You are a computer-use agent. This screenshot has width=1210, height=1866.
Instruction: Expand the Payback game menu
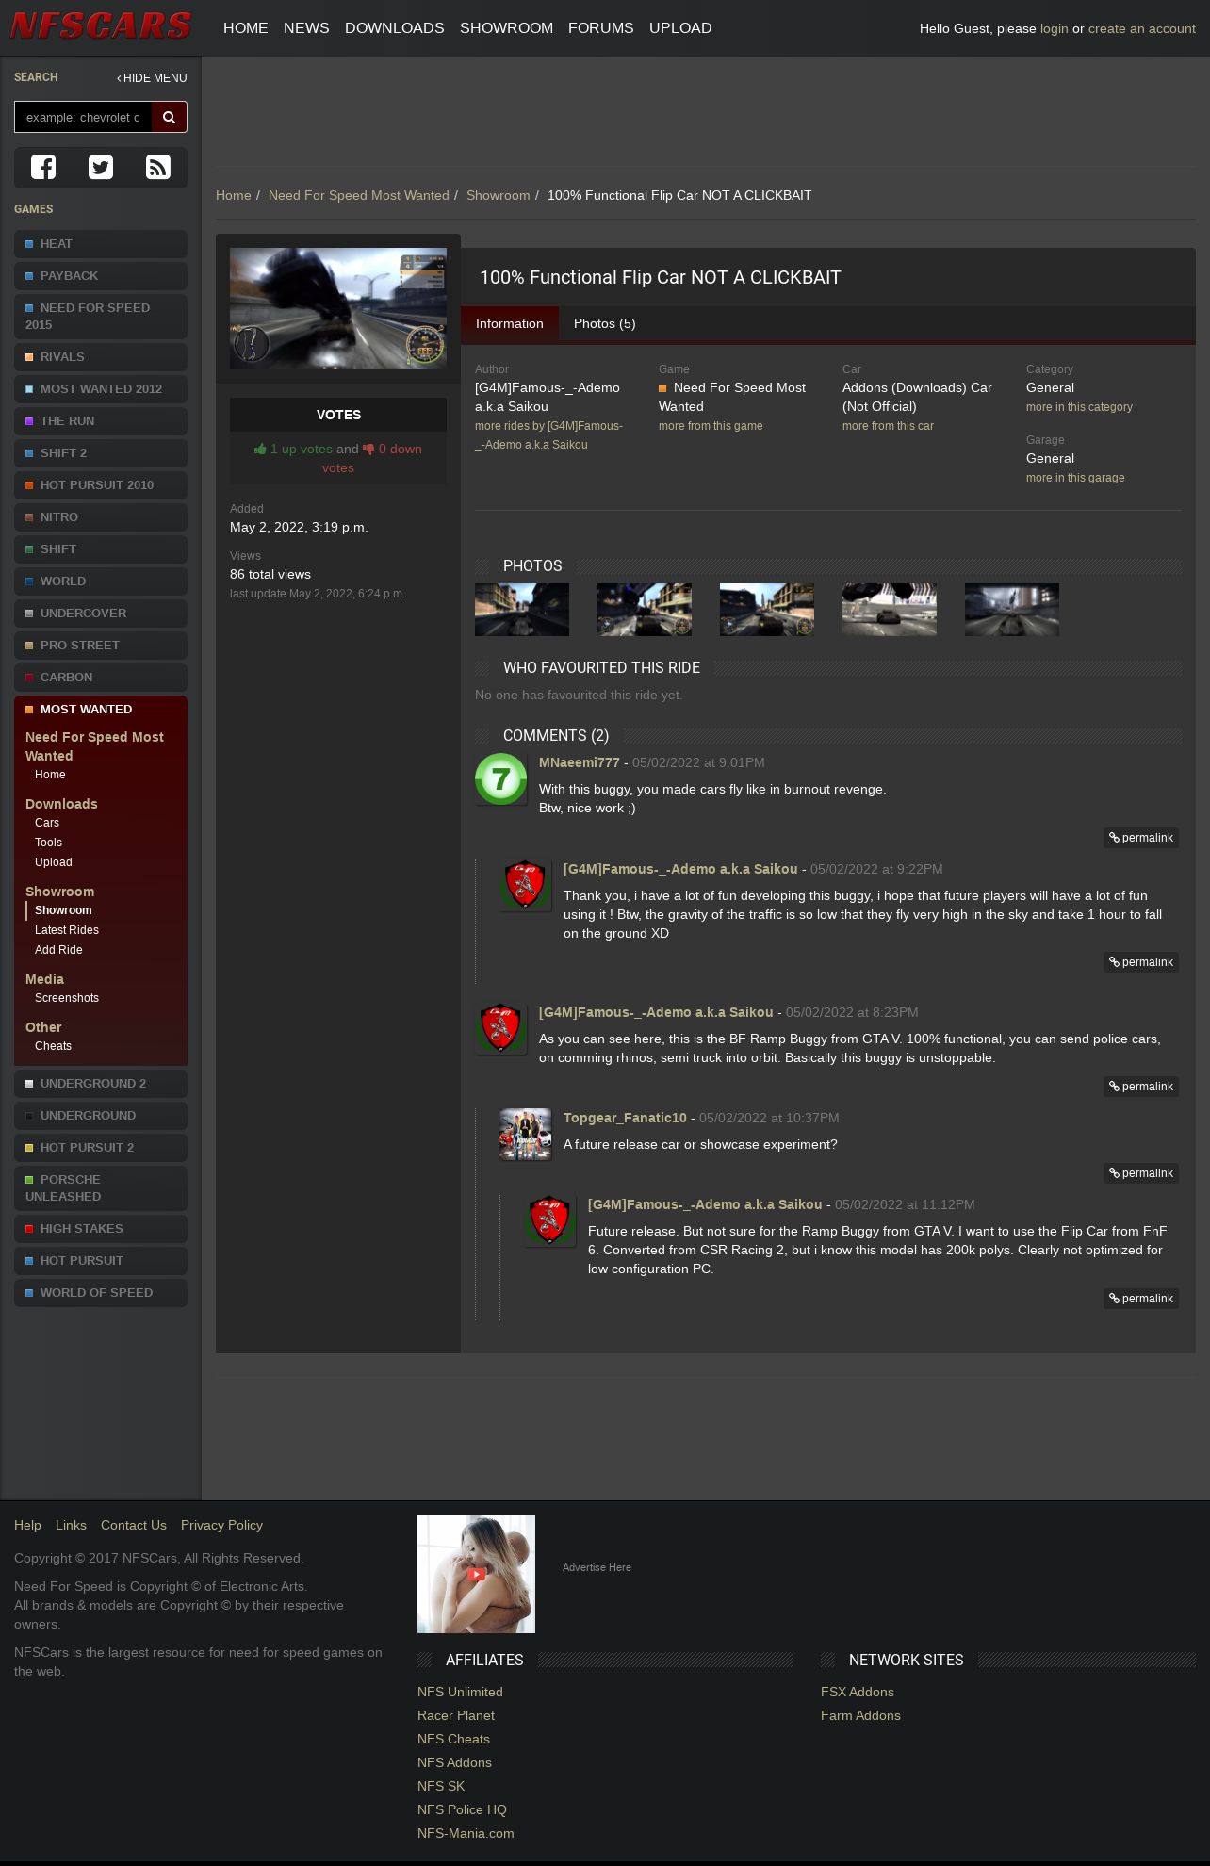[101, 276]
